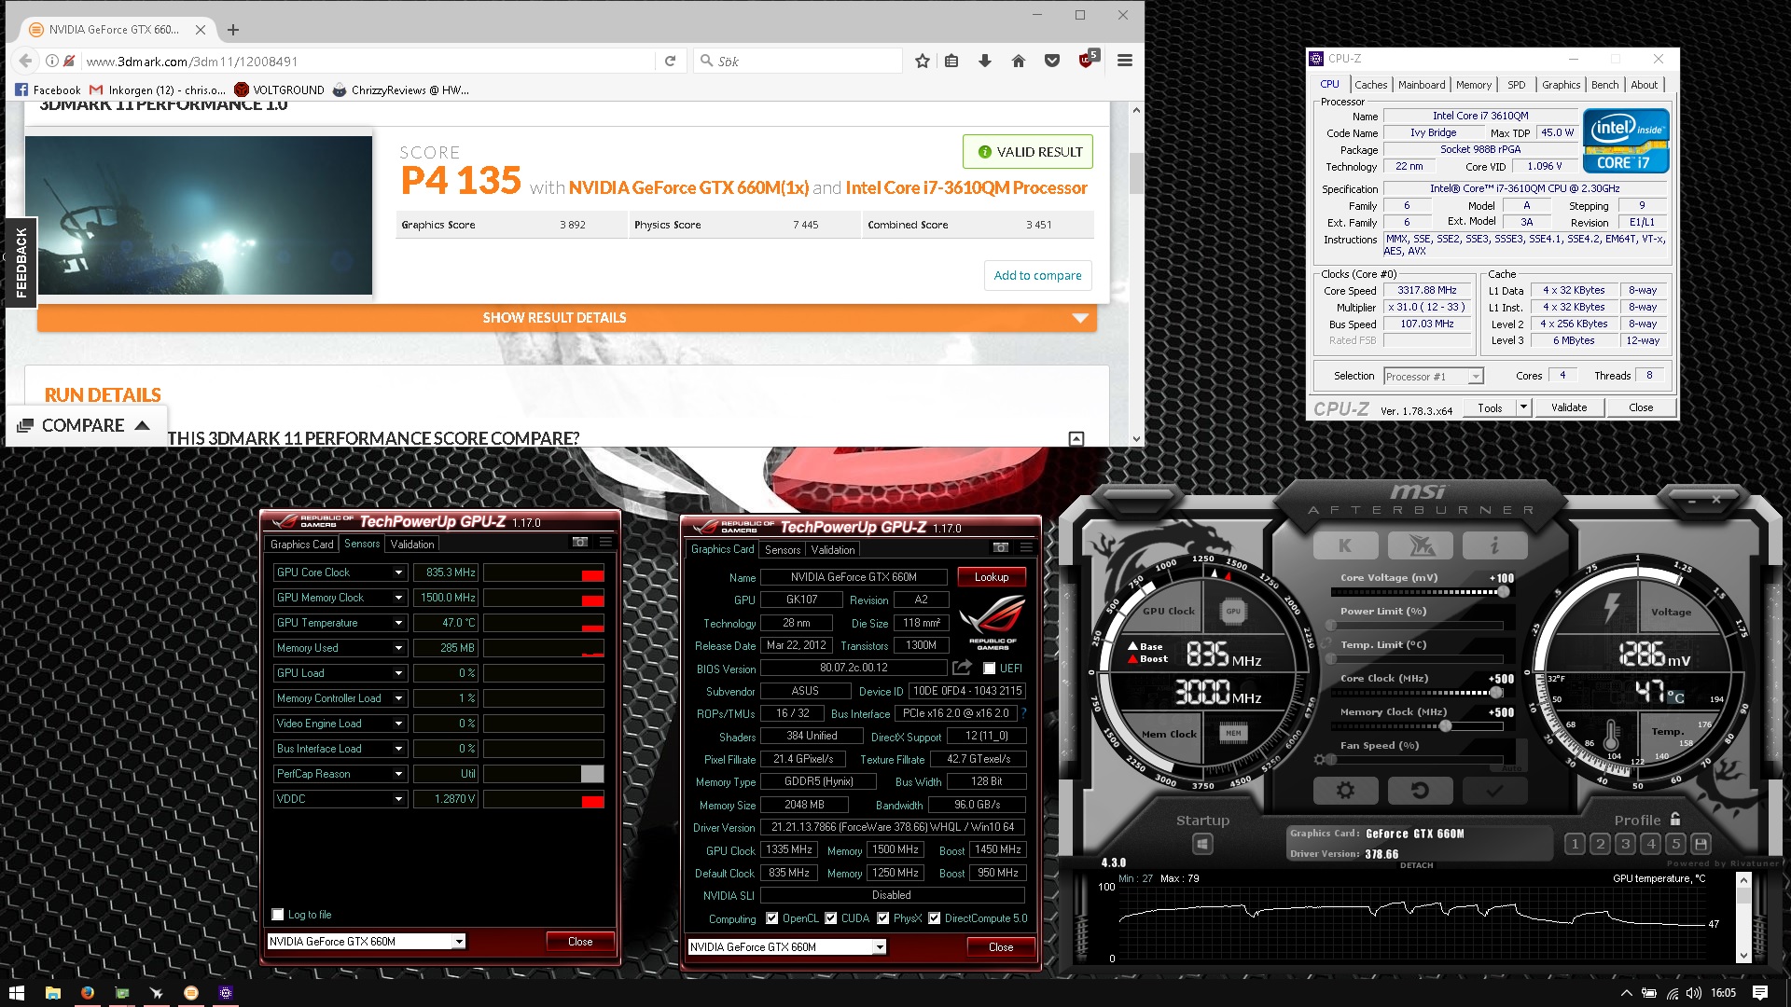Reload the 3DMark page in browser
Screen dimensions: 1791x1007
tap(670, 62)
